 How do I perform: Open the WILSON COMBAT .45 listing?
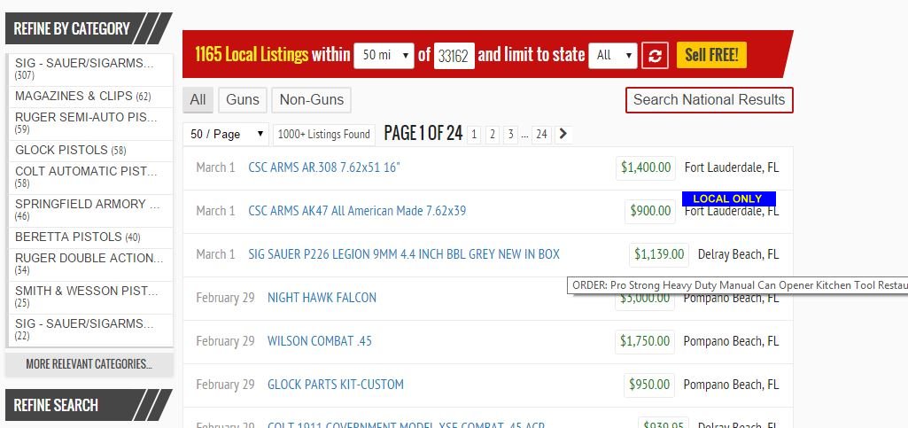click(x=320, y=341)
